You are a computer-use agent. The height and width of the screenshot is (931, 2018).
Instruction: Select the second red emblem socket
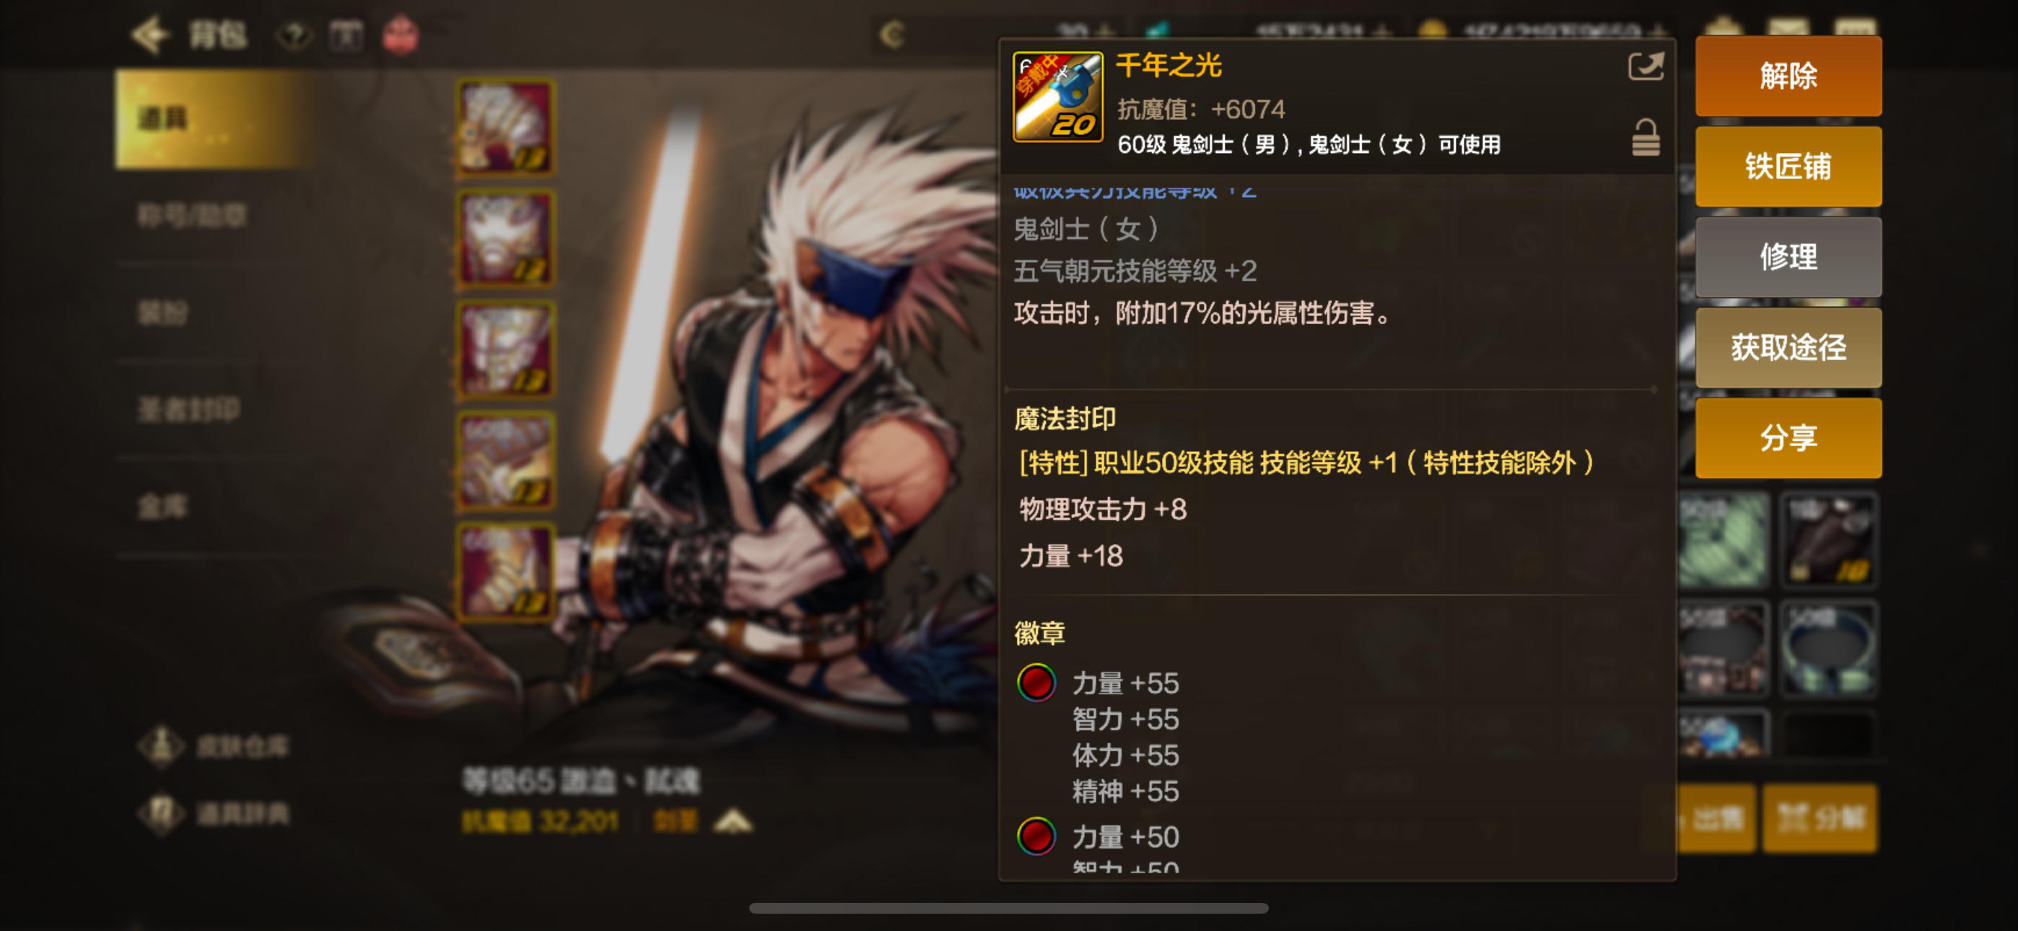click(1036, 836)
